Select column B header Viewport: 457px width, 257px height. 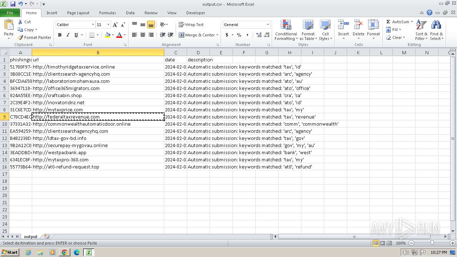98,52
